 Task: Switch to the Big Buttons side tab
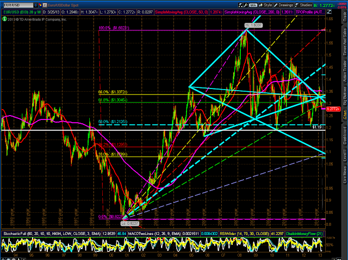tap(345, 96)
